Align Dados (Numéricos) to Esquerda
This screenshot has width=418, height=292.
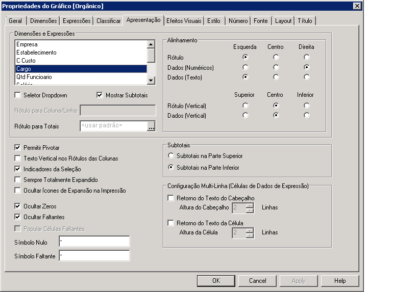245,67
